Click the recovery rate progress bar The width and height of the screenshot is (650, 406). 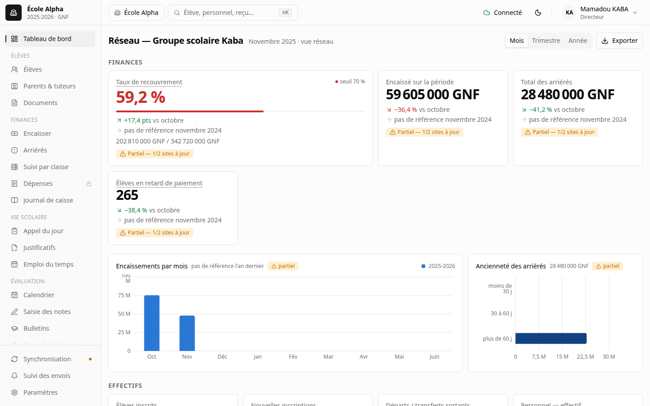[x=241, y=111]
